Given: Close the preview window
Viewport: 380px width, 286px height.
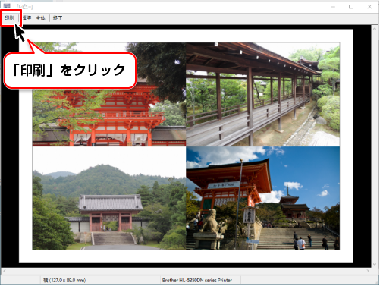Looking at the screenshot, I should (369, 7).
